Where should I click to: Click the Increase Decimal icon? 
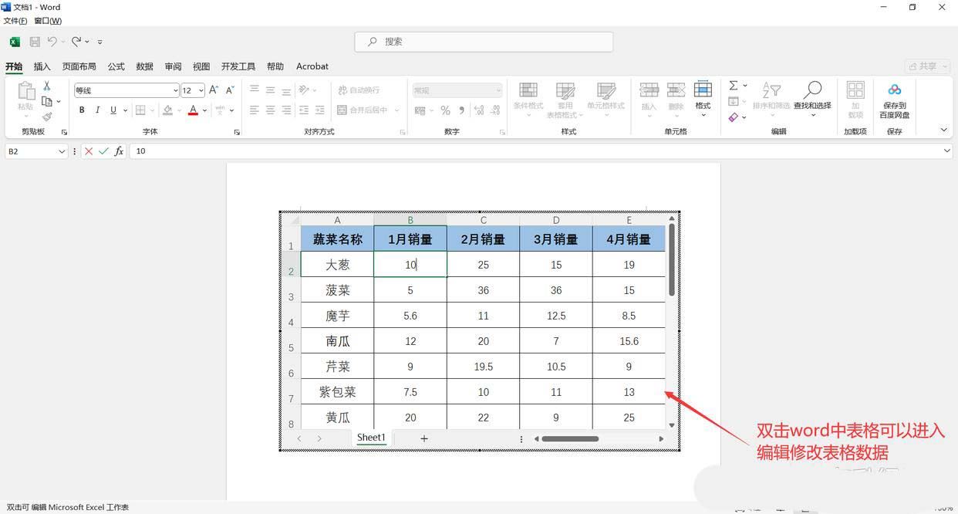pos(479,110)
